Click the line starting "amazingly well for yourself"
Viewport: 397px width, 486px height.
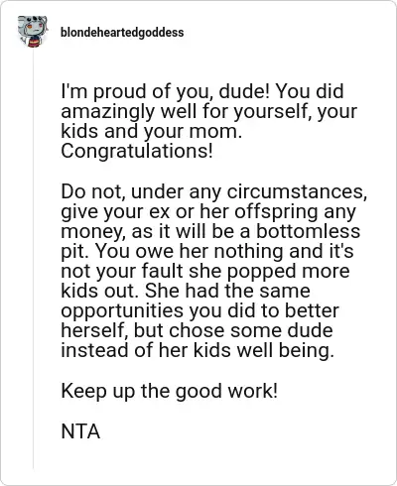[209, 112]
